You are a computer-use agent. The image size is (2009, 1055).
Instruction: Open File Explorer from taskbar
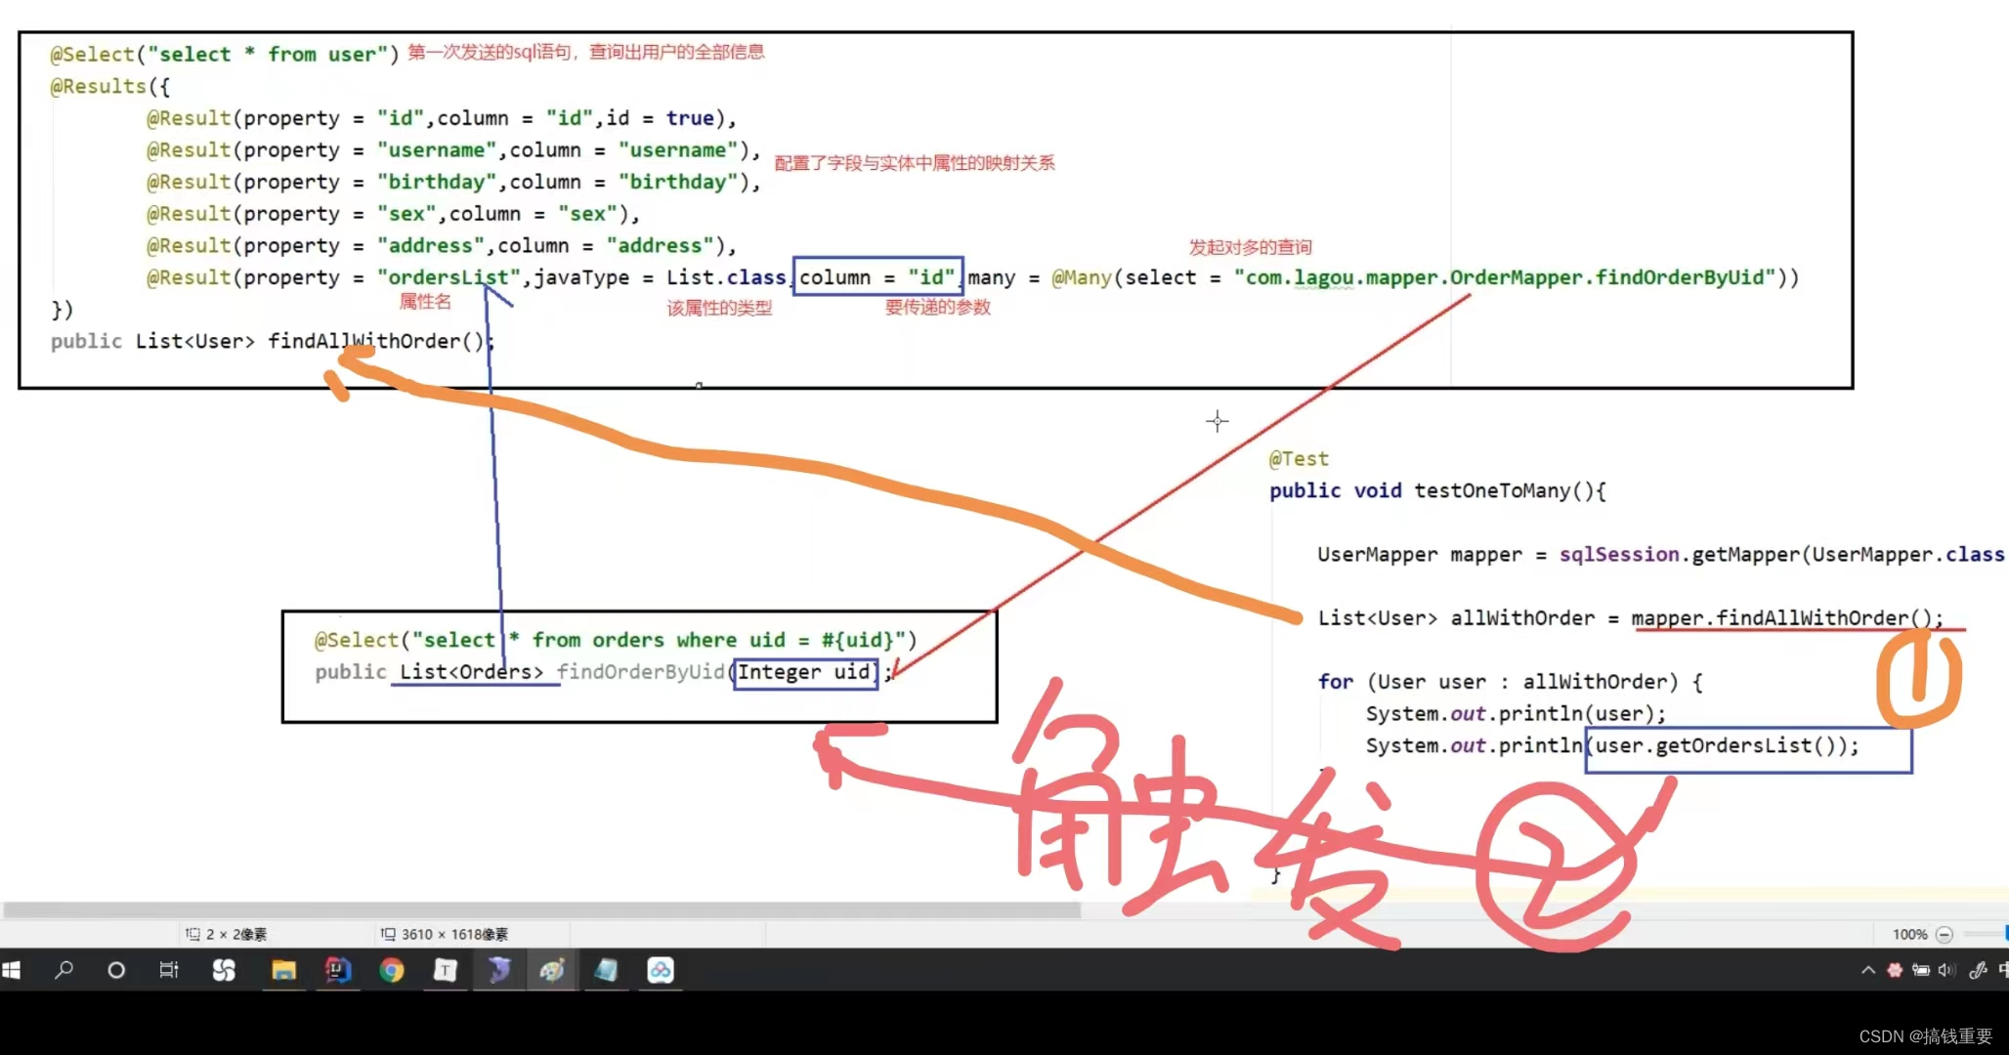pyautogui.click(x=284, y=970)
